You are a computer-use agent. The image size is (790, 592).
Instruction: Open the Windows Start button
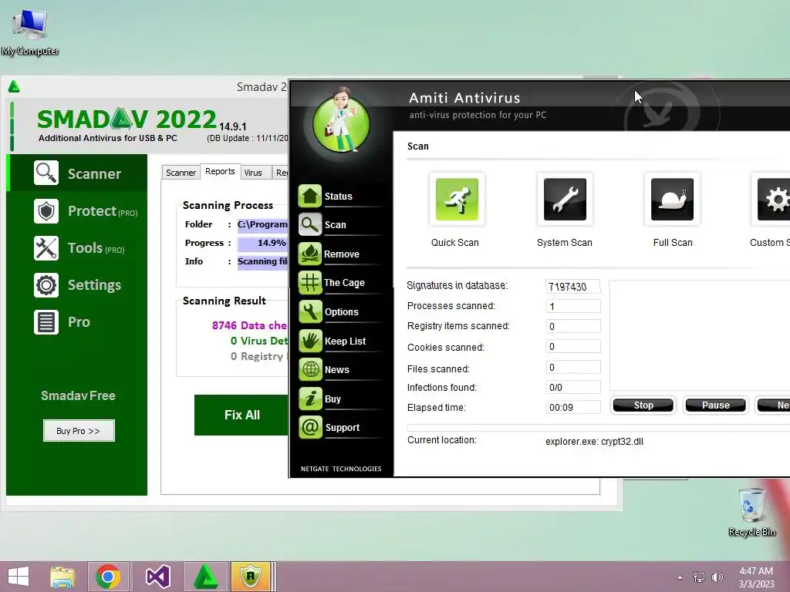19,577
